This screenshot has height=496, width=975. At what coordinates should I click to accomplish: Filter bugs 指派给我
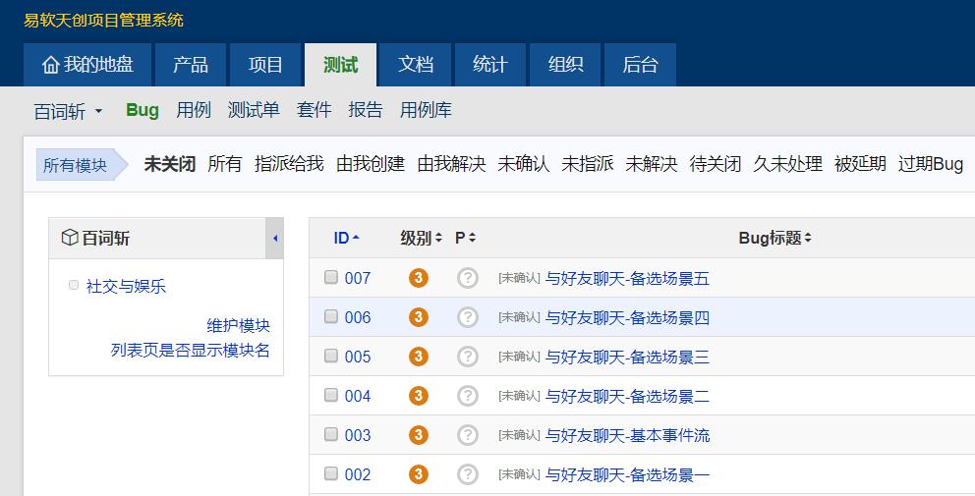(x=289, y=164)
